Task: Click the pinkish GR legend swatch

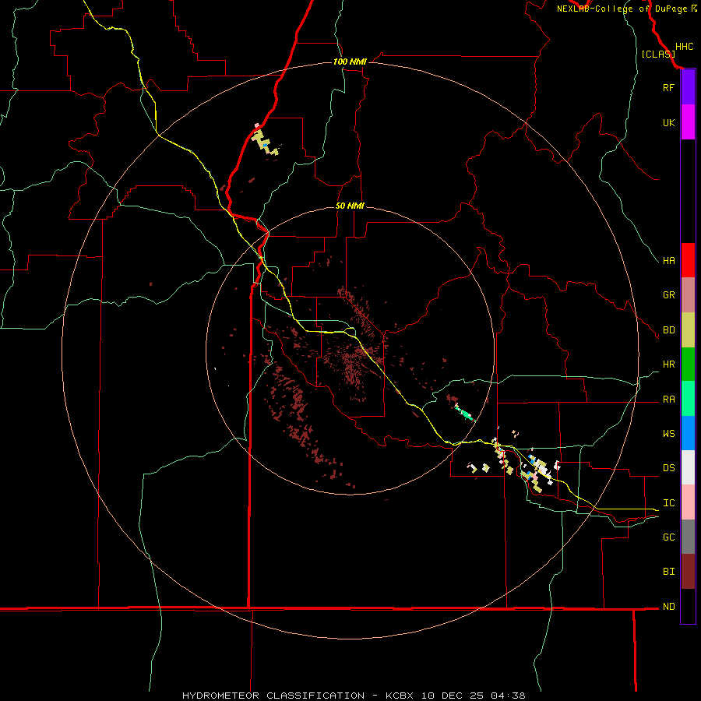Action: tap(688, 295)
